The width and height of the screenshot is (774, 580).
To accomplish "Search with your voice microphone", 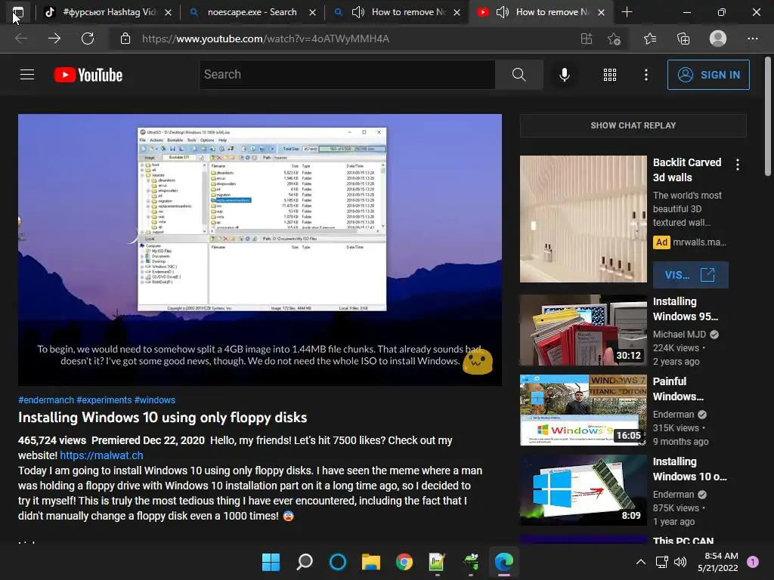I will point(564,75).
